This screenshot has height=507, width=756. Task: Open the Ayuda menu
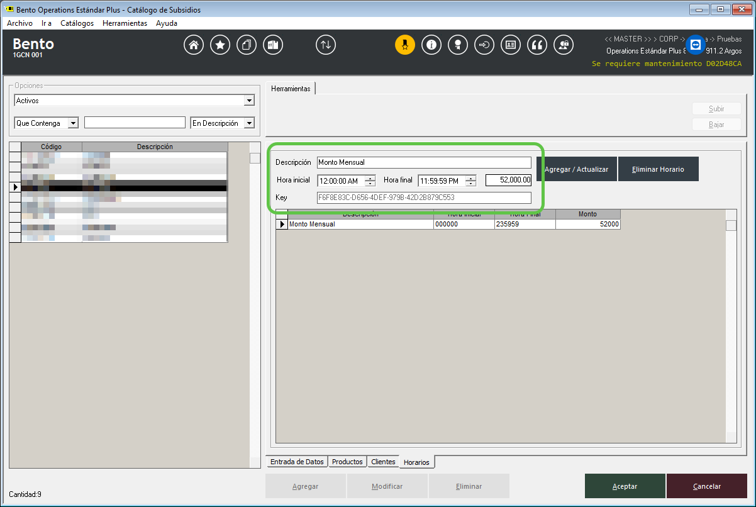[167, 23]
